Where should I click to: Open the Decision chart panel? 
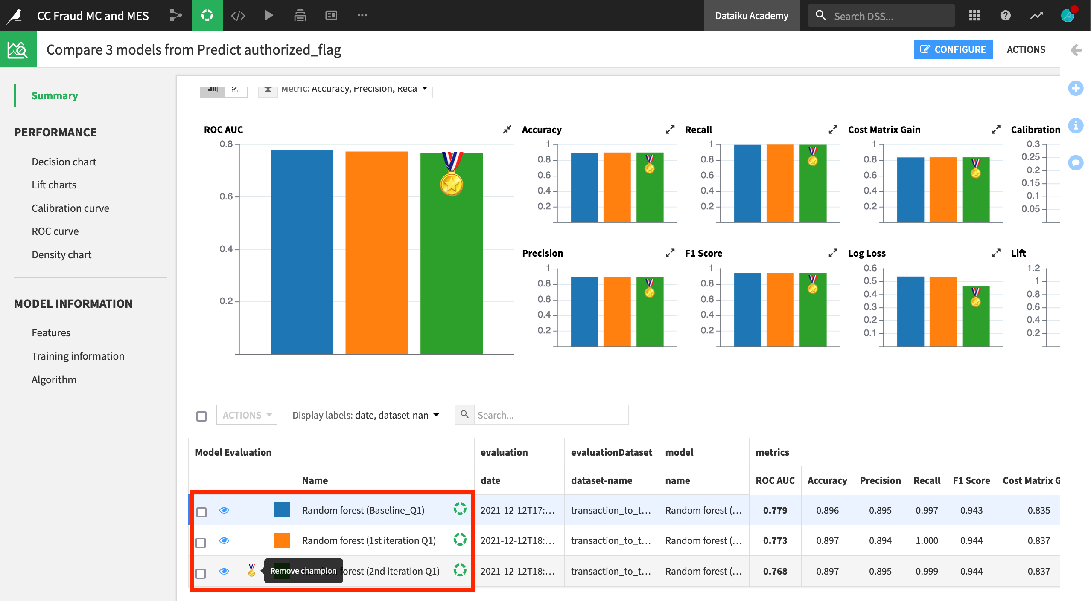[x=63, y=162]
